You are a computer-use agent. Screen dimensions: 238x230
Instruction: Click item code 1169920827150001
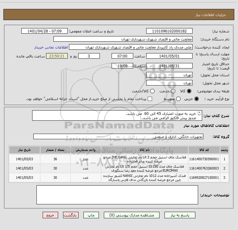[204, 178]
